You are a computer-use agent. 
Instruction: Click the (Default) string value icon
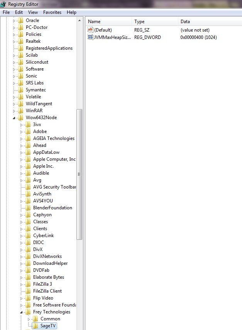coord(90,30)
